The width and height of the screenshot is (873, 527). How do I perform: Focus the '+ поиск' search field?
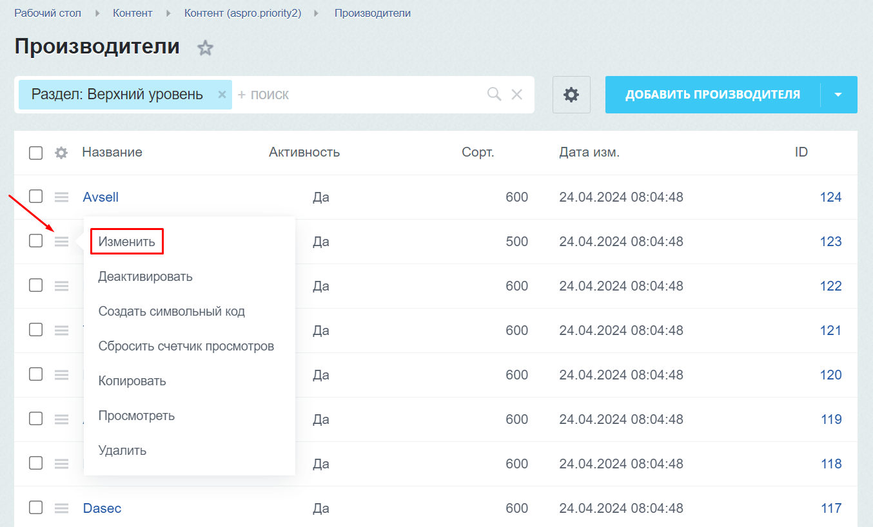pyautogui.click(x=358, y=95)
